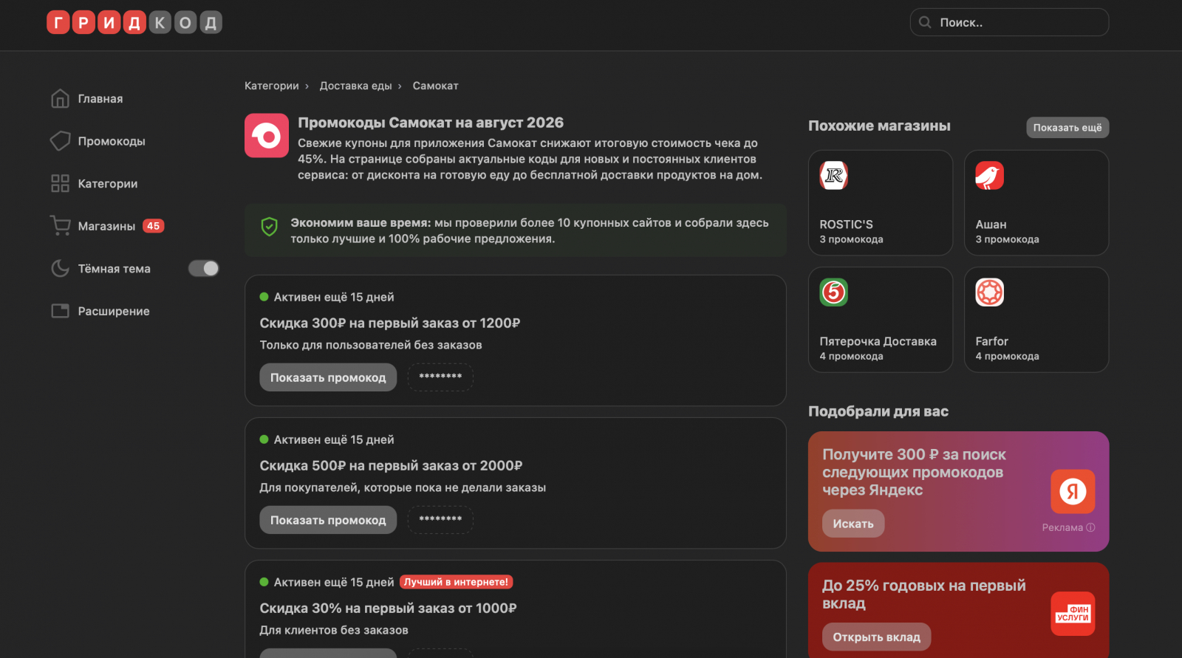The width and height of the screenshot is (1182, 658).
Task: Click the Скидка 30% на первый заказ title
Action: click(388, 609)
